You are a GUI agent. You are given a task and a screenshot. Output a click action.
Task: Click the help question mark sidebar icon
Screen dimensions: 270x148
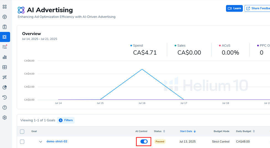pyautogui.click(x=4, y=107)
